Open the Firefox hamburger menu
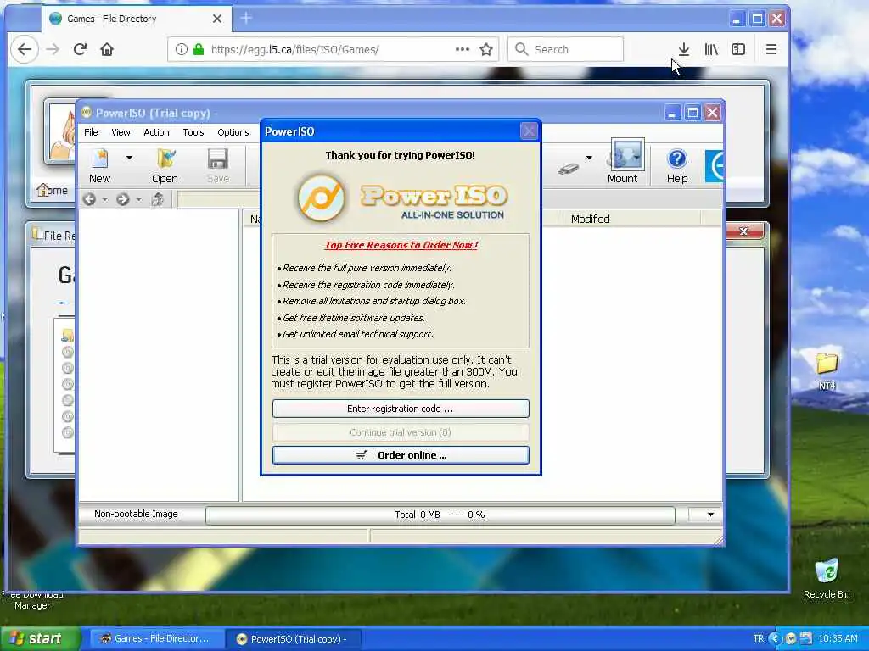The width and height of the screenshot is (869, 651). pos(771,49)
